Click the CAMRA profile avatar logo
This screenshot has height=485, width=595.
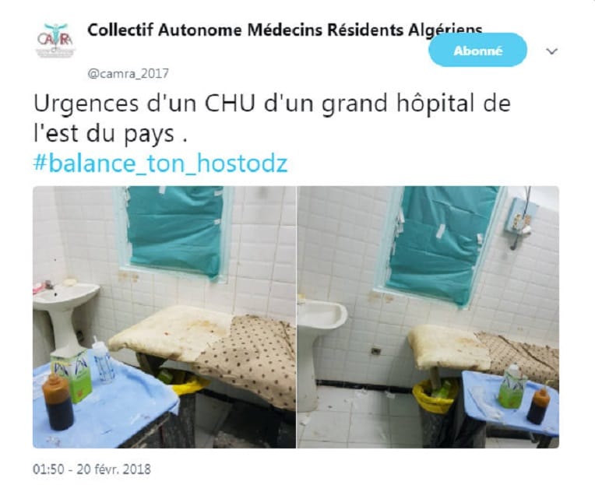[x=55, y=40]
